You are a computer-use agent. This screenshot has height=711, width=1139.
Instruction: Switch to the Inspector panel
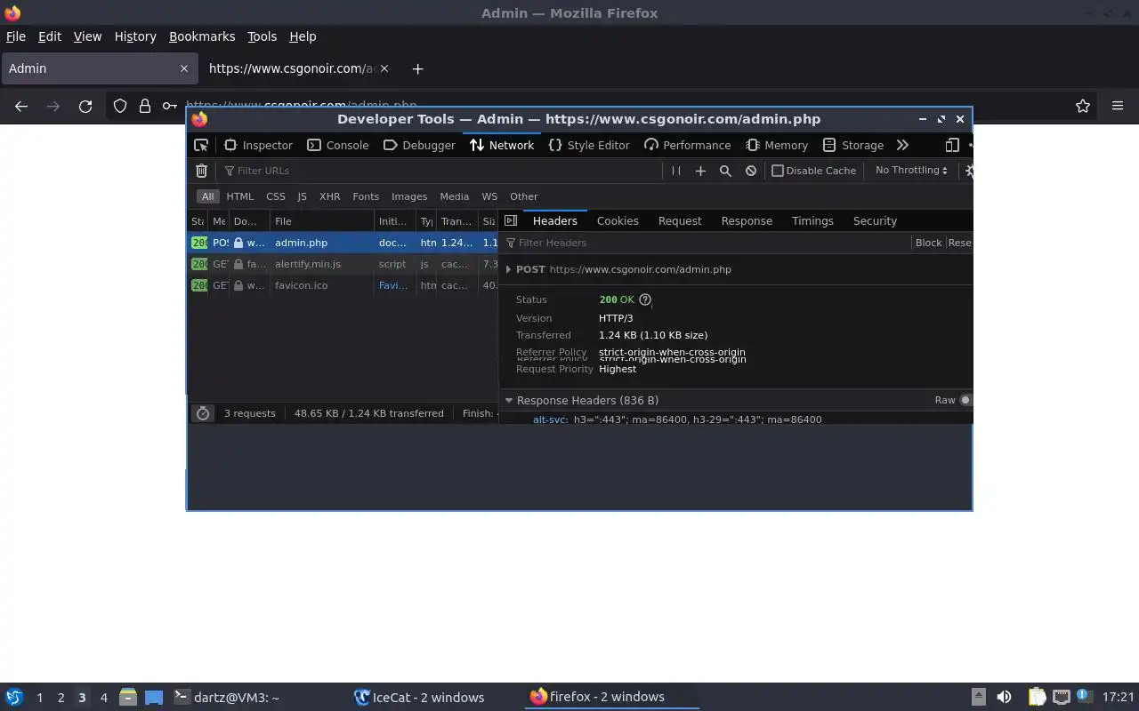258,145
